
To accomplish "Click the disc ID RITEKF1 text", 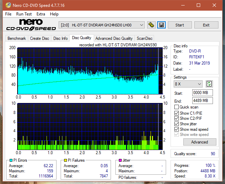I will click(196, 57).
